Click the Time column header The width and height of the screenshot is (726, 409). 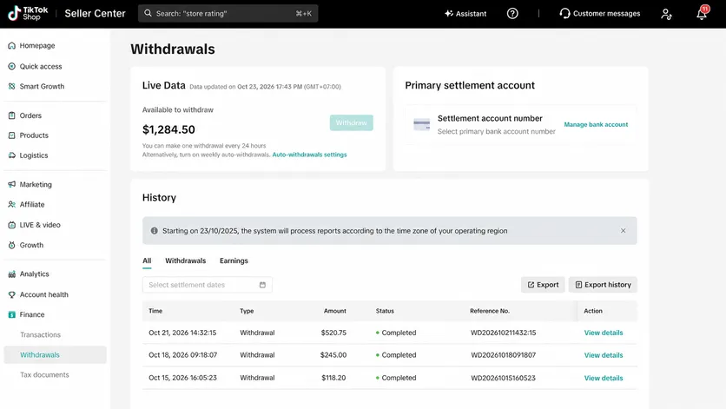(x=155, y=311)
